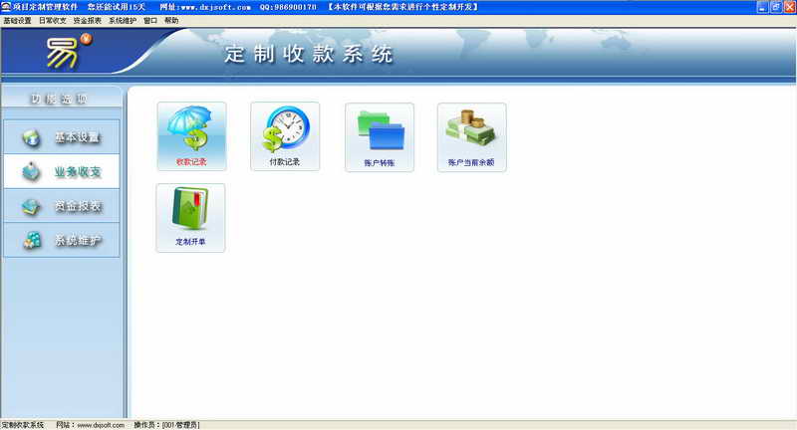Click the 定制收款系统 status bar label
The image size is (797, 430).
click(23, 425)
